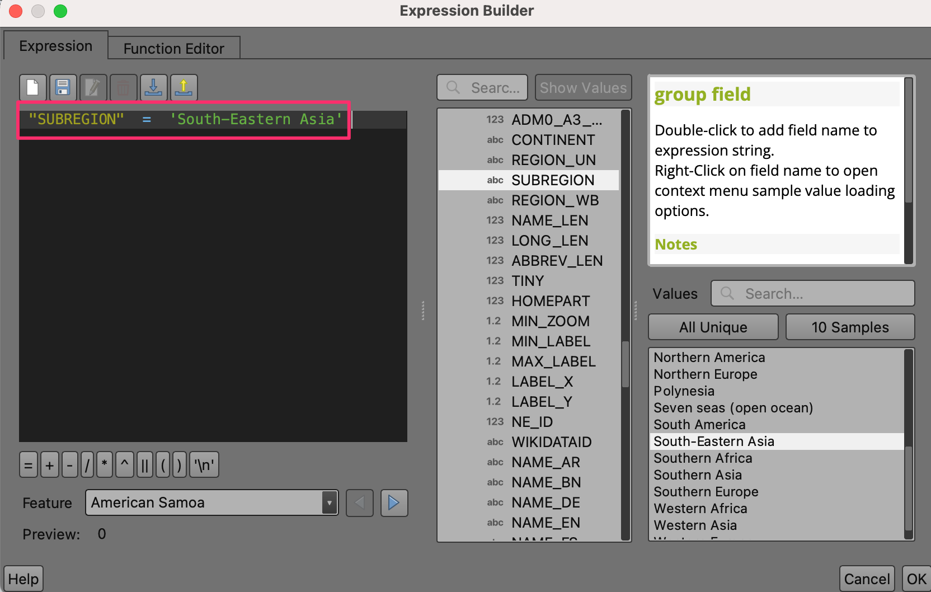
Task: Click the delete expression trash icon
Action: tap(123, 88)
